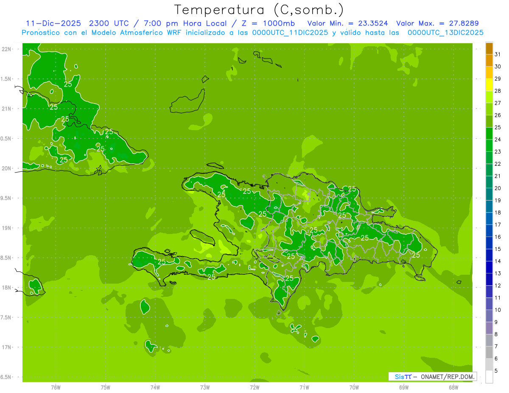Click the "Temperatura (C,somb.)" chart title
This screenshot has width=509, height=393.
259,10
